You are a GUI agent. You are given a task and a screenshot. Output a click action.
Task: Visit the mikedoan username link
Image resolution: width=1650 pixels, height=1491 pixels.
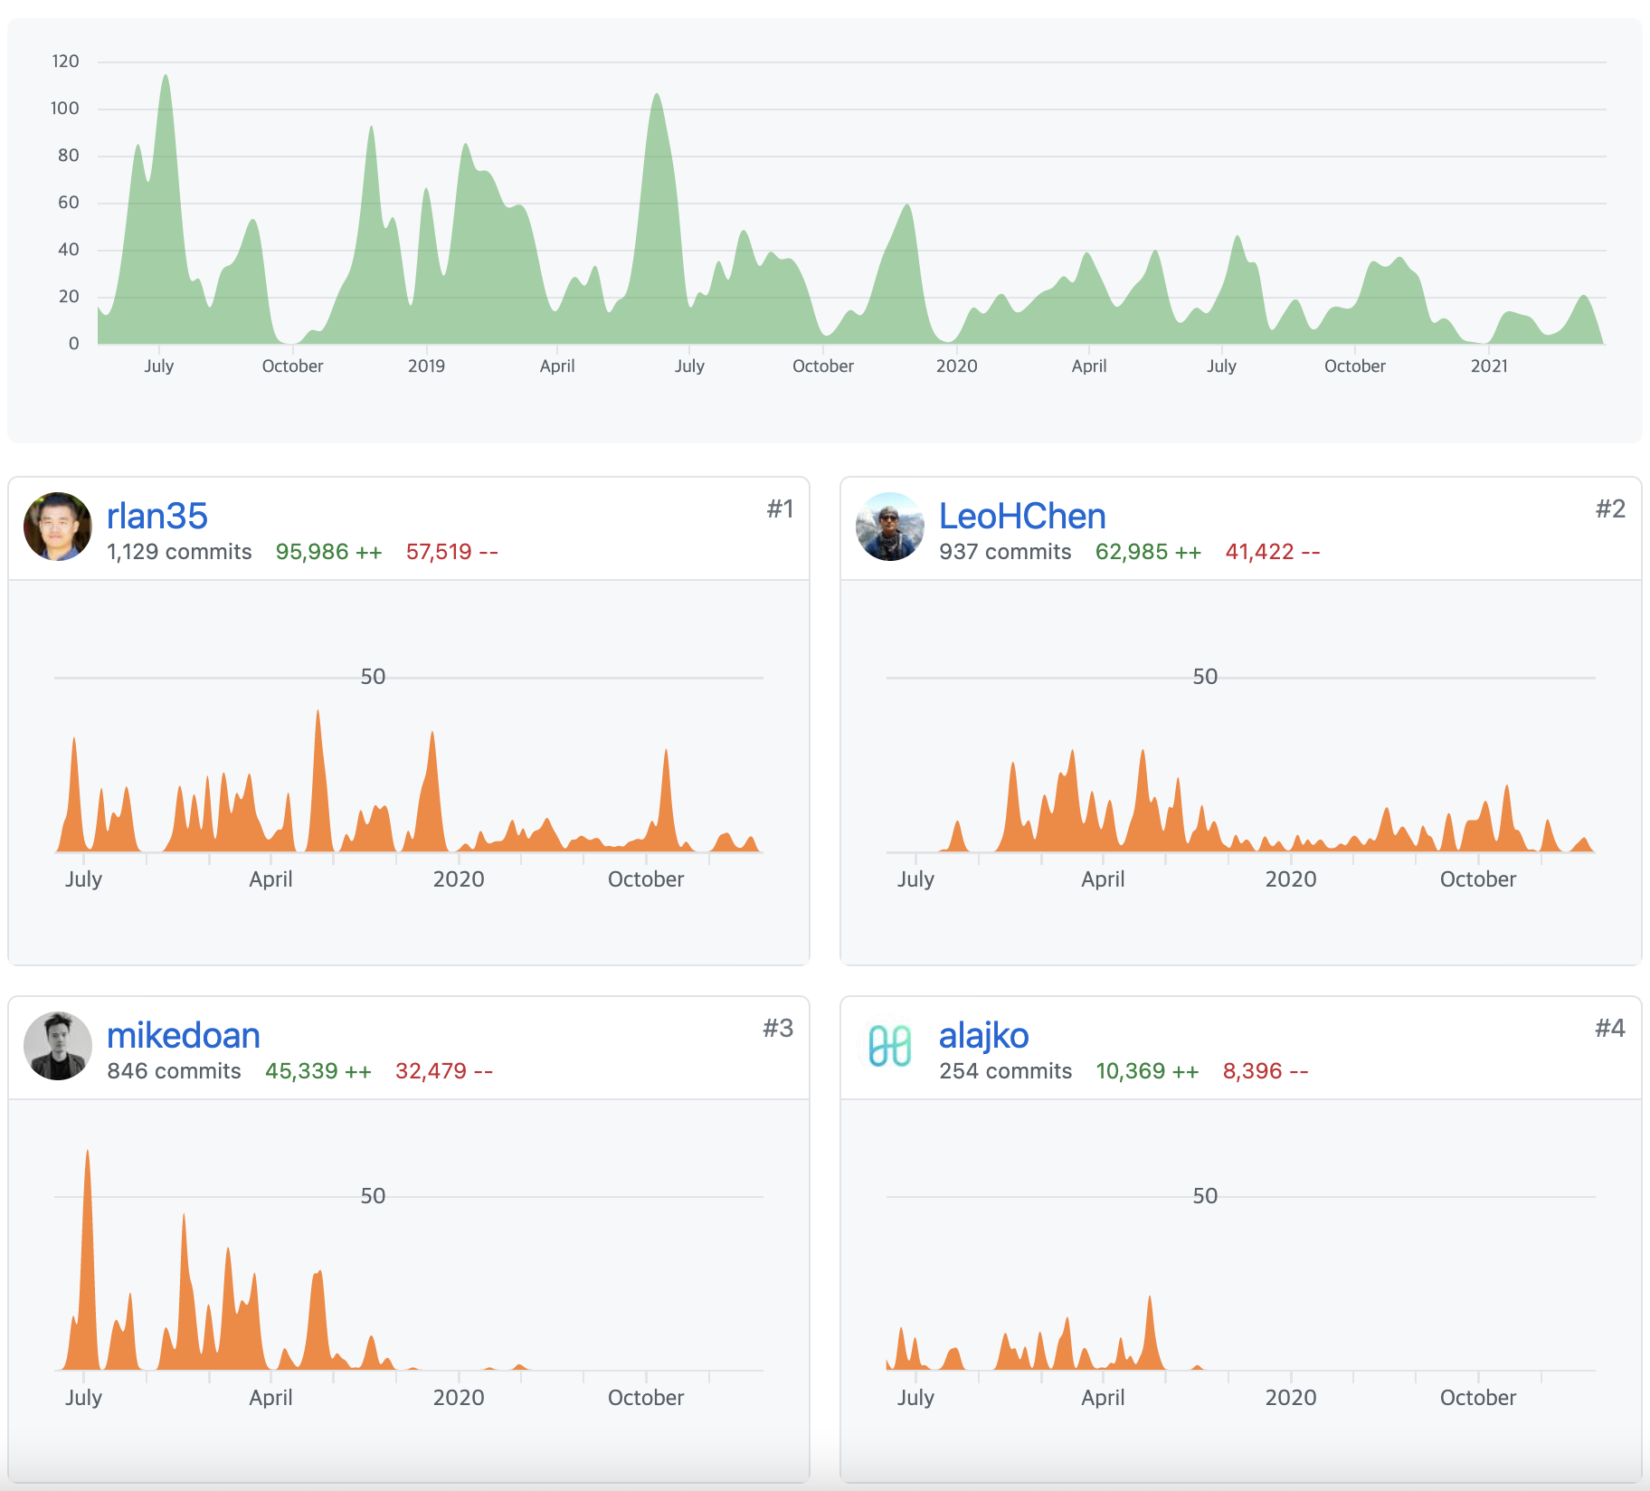[x=184, y=1035]
